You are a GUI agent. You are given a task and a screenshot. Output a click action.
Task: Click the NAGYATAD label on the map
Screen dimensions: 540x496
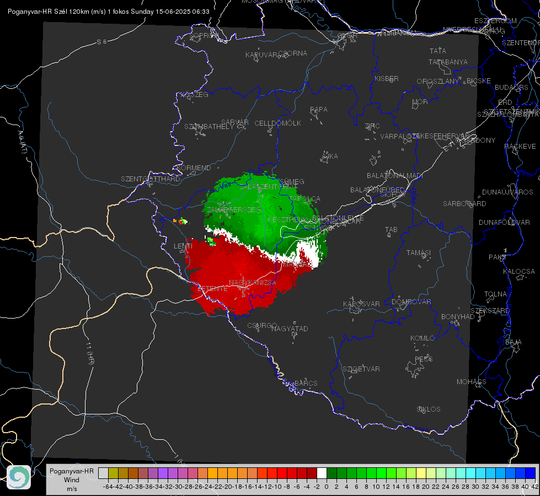tap(290, 328)
